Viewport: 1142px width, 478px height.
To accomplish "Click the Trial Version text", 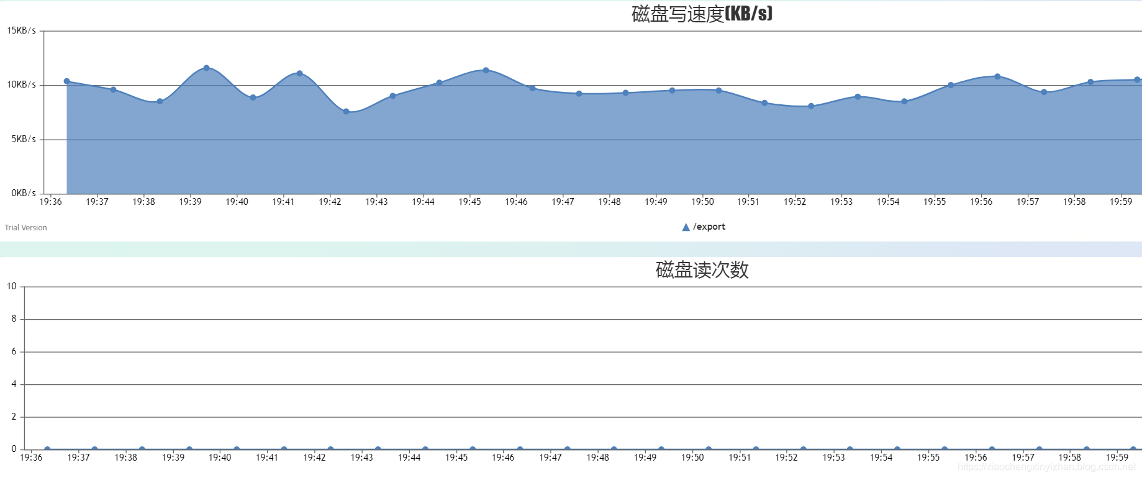I will [x=25, y=228].
